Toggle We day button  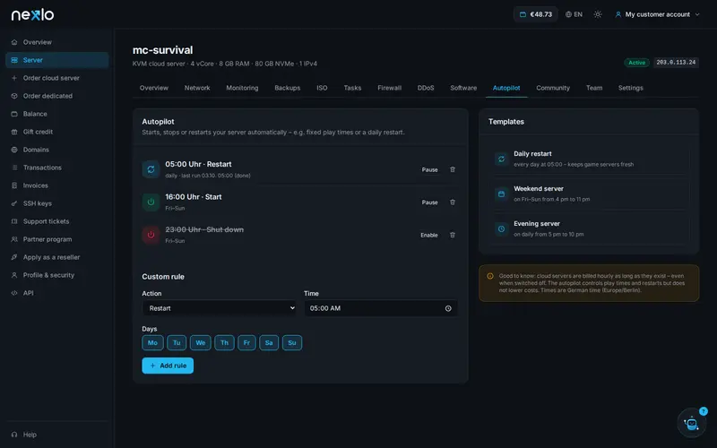200,343
